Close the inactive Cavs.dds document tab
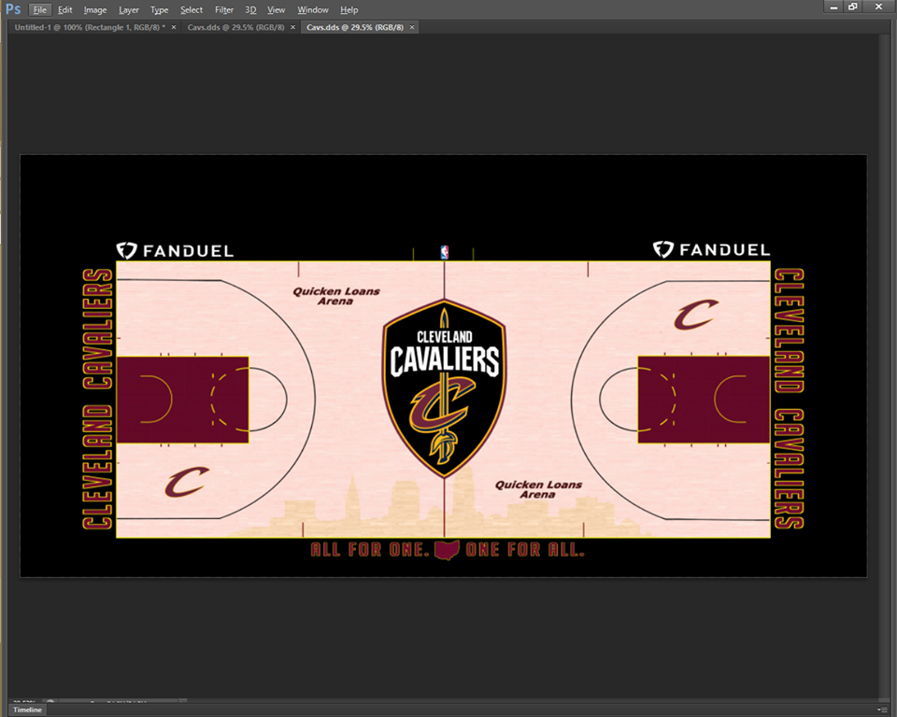897x717 pixels. tap(292, 27)
